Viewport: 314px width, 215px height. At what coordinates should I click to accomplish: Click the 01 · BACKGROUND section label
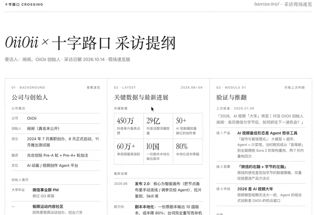coord(28,87)
